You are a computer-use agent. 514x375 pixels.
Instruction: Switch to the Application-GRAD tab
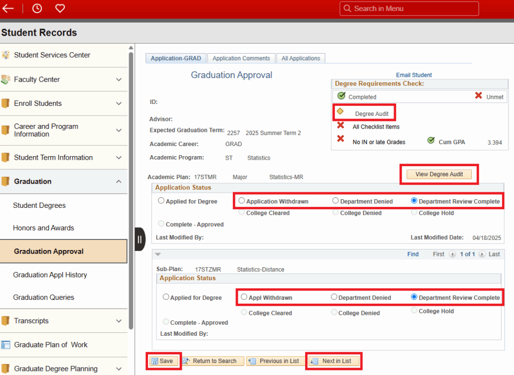tap(176, 58)
